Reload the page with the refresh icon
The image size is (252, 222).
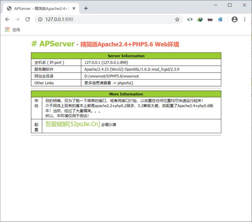tap(28, 19)
